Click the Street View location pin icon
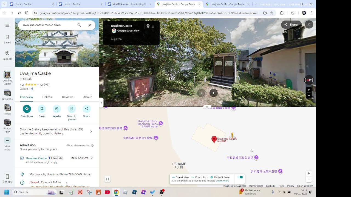Viewport: 351px width, 197px height. click(x=148, y=26)
